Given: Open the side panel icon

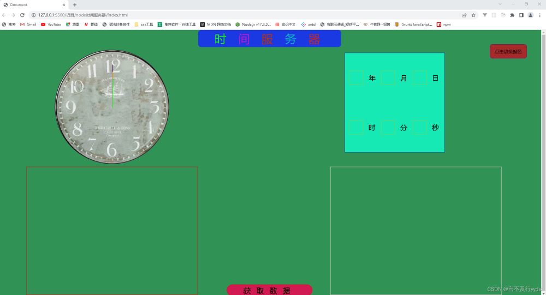Looking at the screenshot, I should click(521, 15).
